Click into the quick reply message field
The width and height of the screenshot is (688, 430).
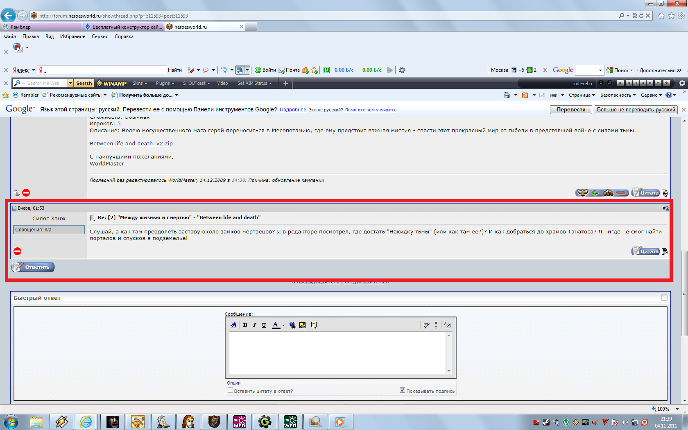(337, 353)
